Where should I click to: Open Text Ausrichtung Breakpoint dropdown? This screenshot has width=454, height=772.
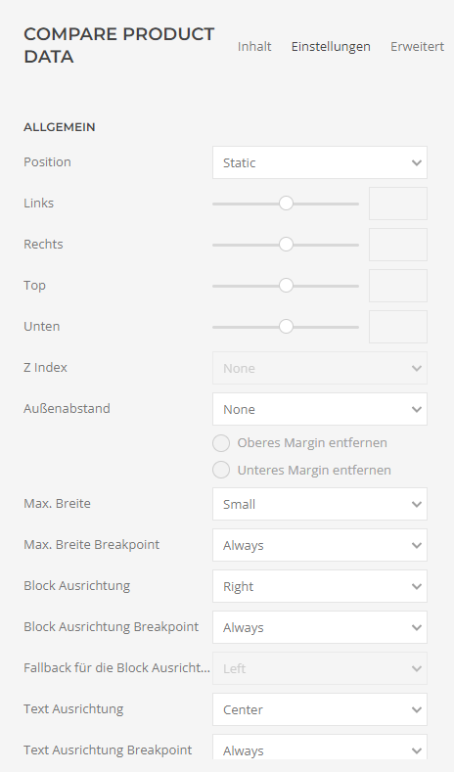point(320,749)
